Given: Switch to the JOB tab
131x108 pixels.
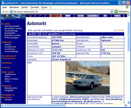Looking at the screenshot, I should [105, 16].
